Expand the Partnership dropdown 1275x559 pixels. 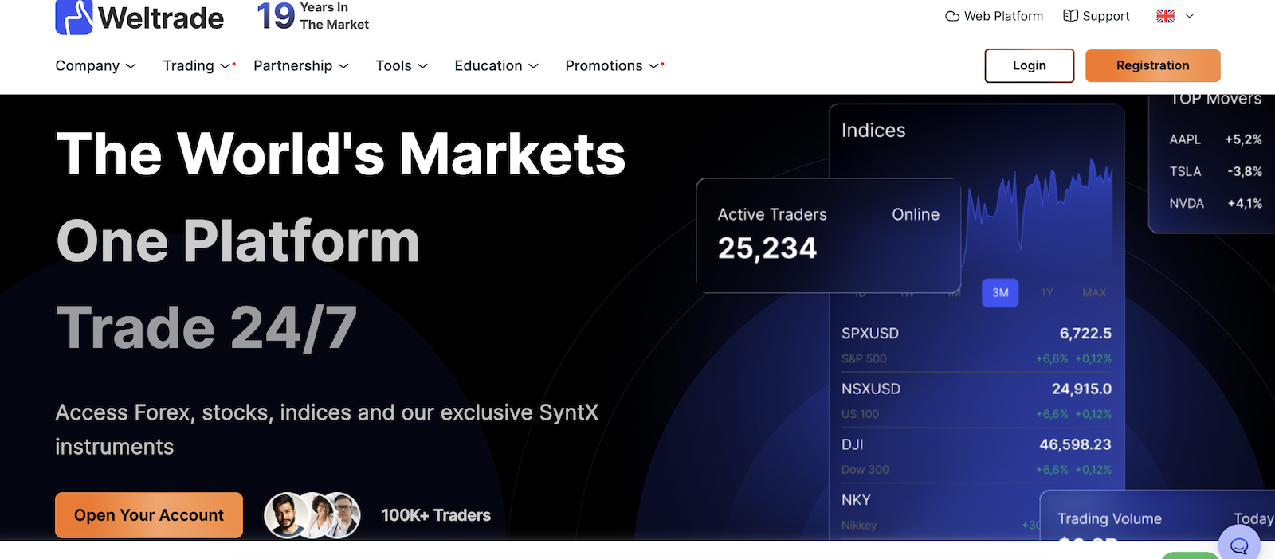300,65
